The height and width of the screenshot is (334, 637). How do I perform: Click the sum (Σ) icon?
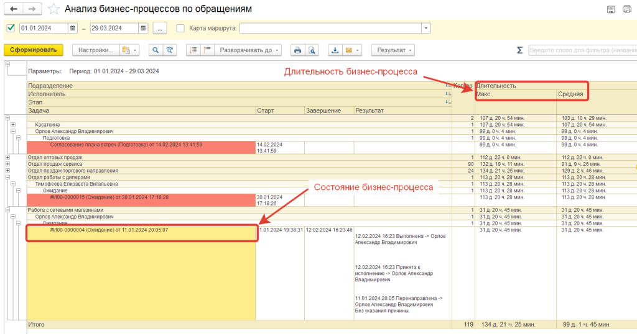click(519, 50)
